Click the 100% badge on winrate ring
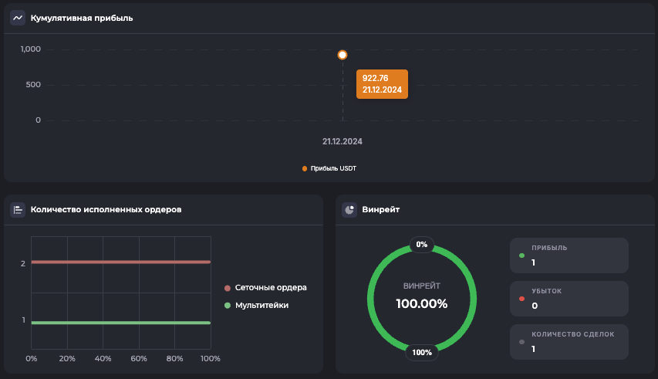658x379 pixels. click(x=422, y=353)
